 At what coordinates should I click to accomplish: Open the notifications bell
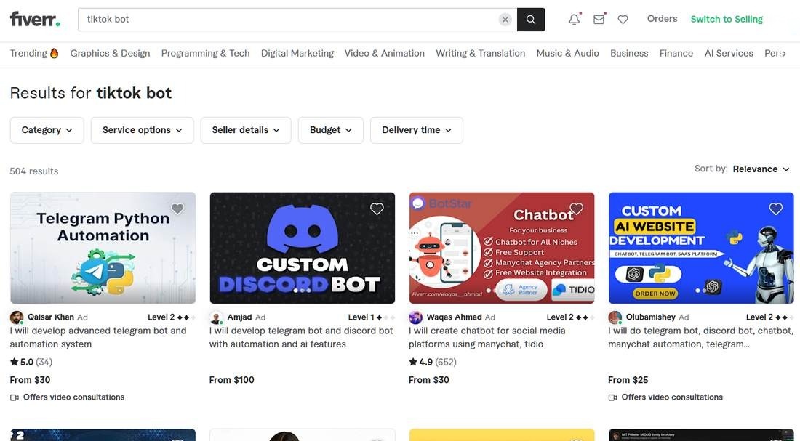574,20
